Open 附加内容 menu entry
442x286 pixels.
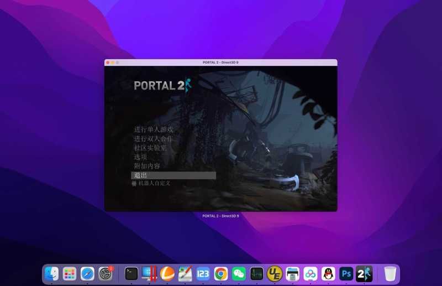(x=147, y=166)
